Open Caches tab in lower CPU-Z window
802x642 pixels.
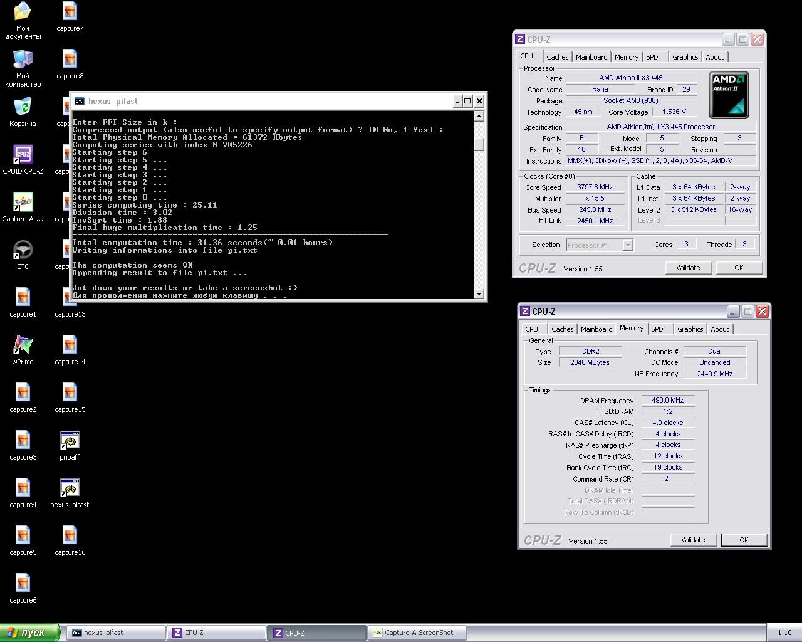click(562, 329)
